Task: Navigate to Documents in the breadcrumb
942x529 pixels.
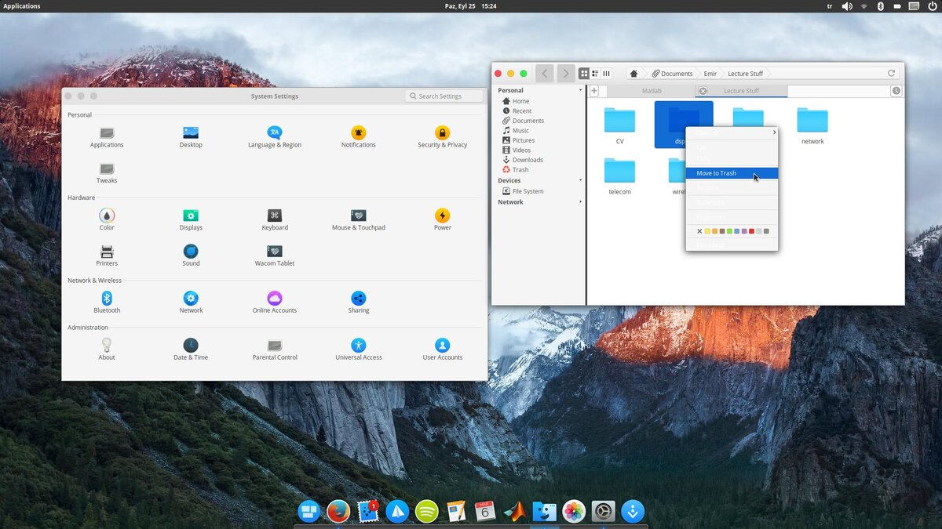Action: [x=672, y=74]
